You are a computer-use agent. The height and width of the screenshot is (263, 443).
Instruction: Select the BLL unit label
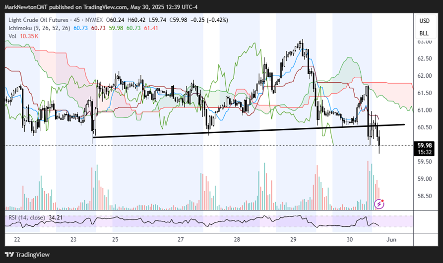coord(424,33)
